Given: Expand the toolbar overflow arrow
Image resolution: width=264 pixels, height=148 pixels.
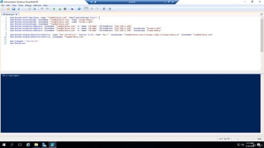Looking at the screenshot, I should pyautogui.click(x=113, y=10).
